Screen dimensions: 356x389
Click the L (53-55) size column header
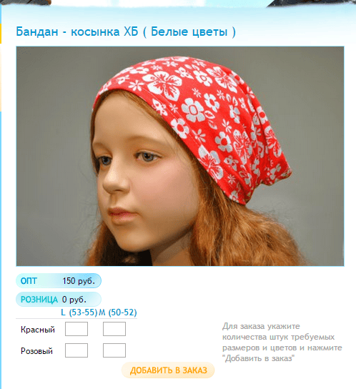[79, 312]
